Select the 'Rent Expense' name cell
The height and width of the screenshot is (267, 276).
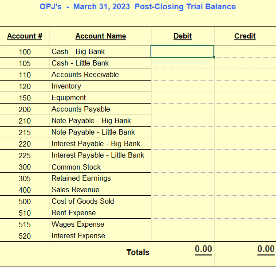[100, 213]
